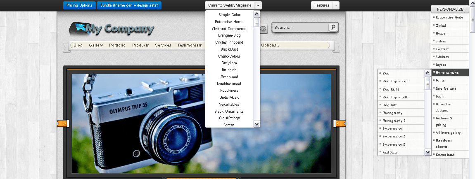Screen dimensions: 475x179
Task: Choose Chalk-Colors theme
Action: (229, 56)
